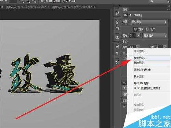
Task: Open the 视角 value dropdown arrow
Action: (x=138, y=35)
